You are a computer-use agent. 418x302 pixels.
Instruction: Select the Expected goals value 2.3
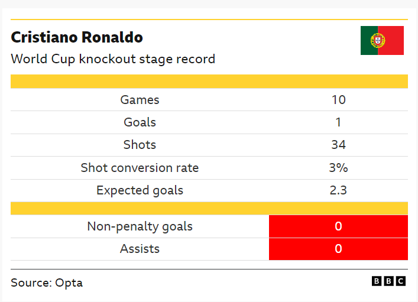[x=338, y=190]
